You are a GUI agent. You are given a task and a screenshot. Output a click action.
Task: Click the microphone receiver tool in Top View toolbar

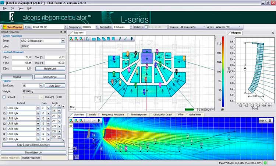pyautogui.click(x=132, y=39)
